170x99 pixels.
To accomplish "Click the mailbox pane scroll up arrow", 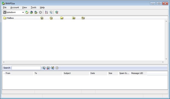I will click(x=166, y=21).
